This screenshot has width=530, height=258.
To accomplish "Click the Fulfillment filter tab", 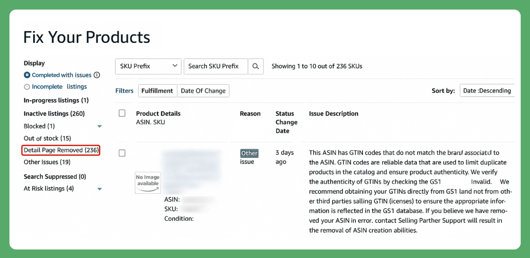I will click(x=157, y=91).
